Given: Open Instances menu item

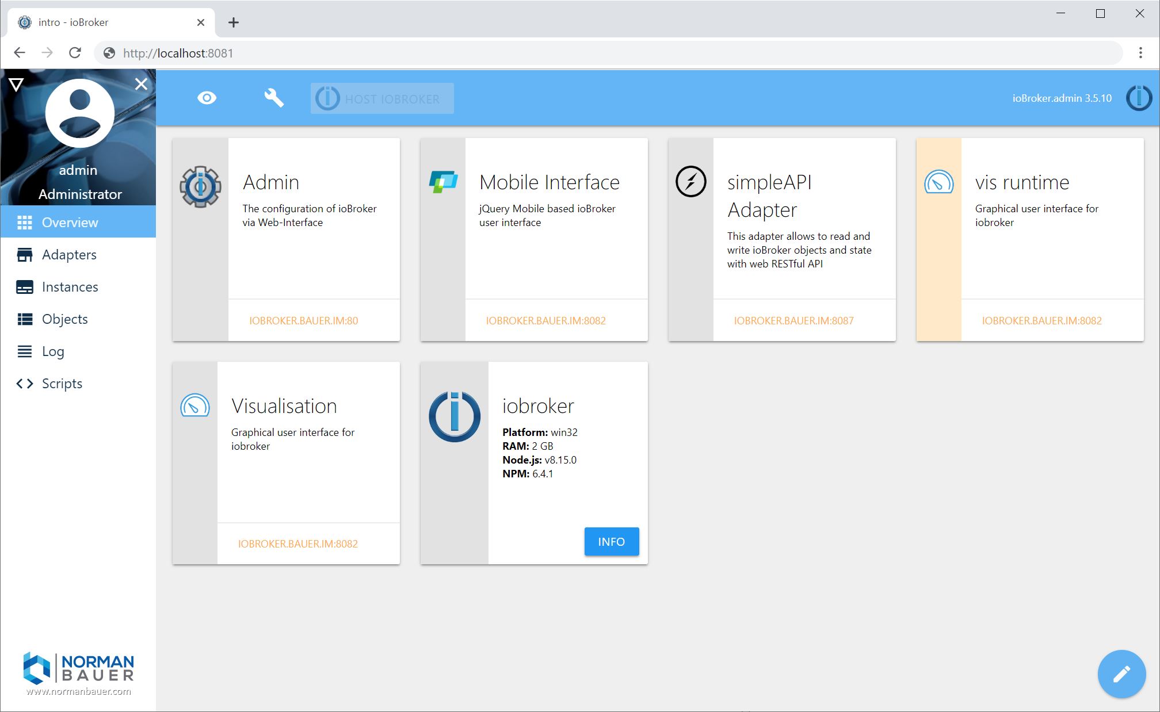Looking at the screenshot, I should (78, 286).
